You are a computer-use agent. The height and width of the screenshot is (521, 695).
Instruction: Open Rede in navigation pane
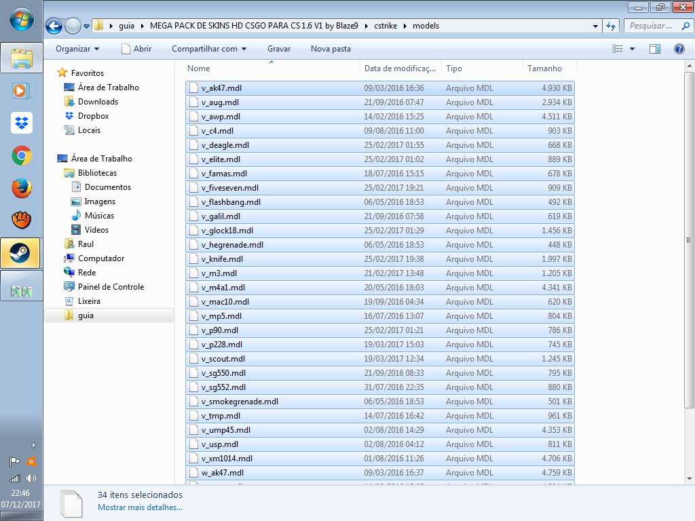click(87, 273)
